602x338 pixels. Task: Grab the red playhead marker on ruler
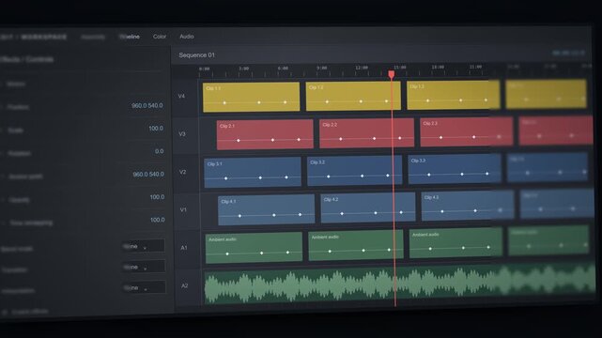(392, 74)
